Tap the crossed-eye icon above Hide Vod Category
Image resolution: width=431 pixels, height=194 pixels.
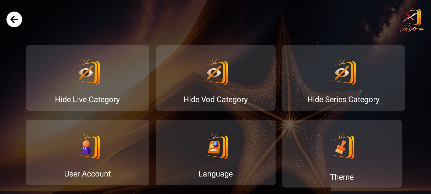[216, 71]
